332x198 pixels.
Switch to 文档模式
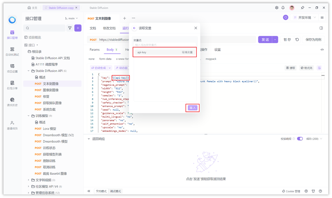101,191
